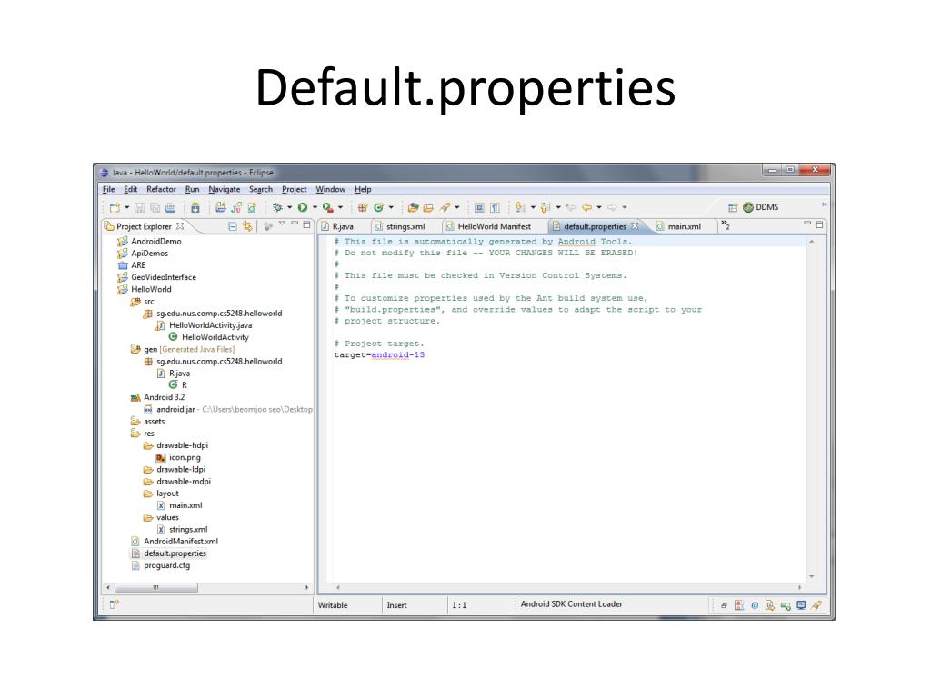Open the Window menu
Image resolution: width=931 pixels, height=698 pixels.
coord(331,189)
